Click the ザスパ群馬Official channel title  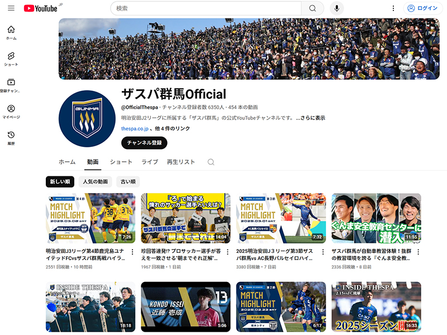coord(174,94)
